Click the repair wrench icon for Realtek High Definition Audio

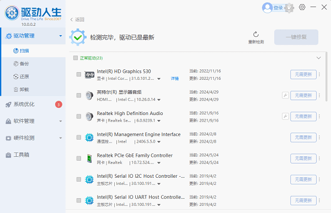tap(285, 116)
